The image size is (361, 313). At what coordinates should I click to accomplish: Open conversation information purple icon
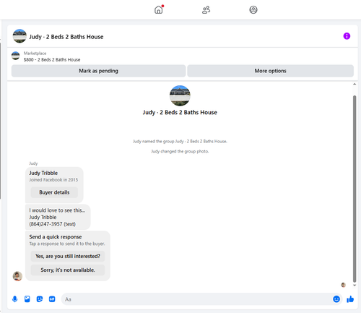[x=347, y=36]
